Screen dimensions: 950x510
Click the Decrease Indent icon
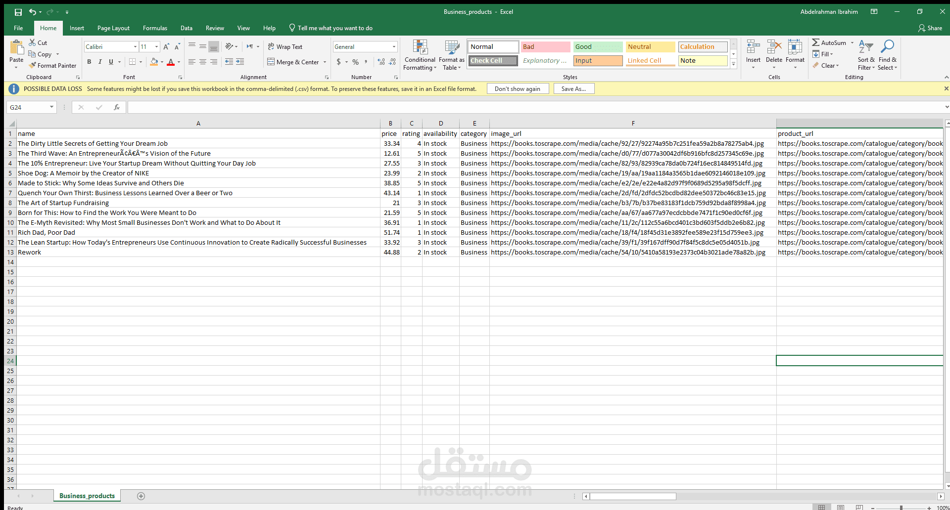229,62
